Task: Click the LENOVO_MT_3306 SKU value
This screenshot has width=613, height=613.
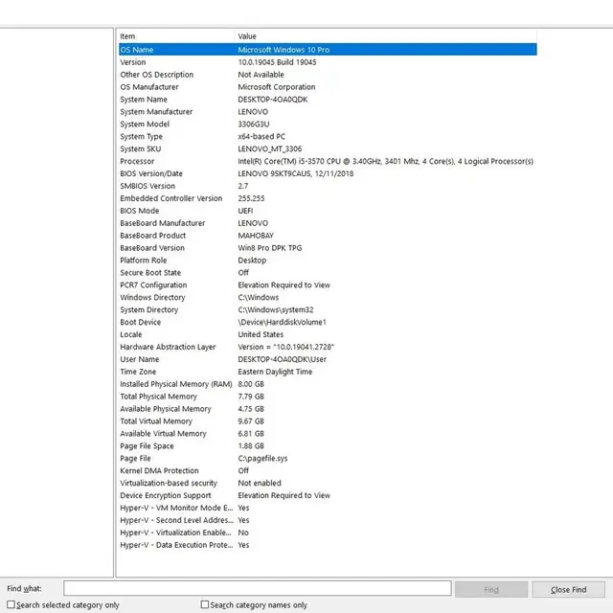Action: click(x=270, y=148)
